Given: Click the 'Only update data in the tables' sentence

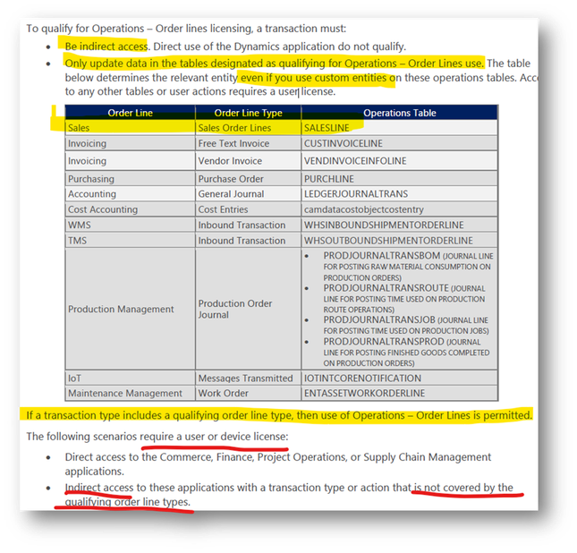Looking at the screenshot, I should tap(274, 64).
